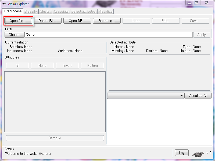Select the Associate tab
This screenshot has width=215, height=161.
coord(61,11)
